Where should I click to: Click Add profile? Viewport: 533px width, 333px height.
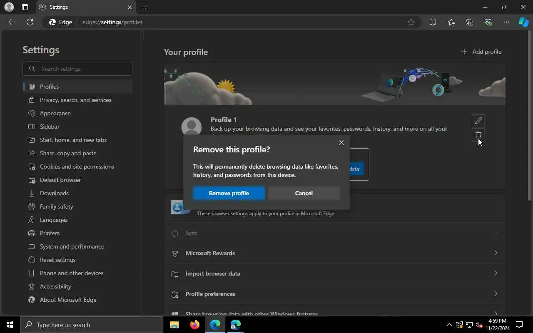pos(481,52)
